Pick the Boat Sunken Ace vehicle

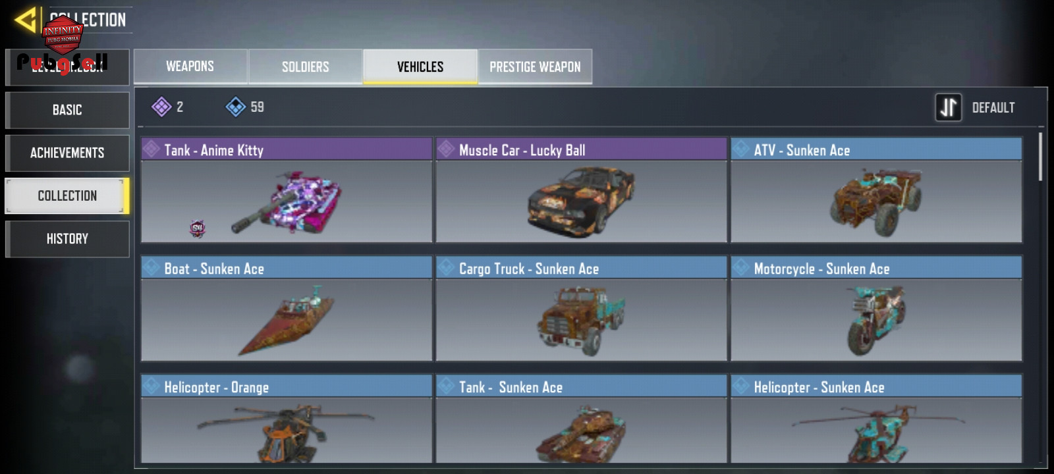click(x=287, y=308)
